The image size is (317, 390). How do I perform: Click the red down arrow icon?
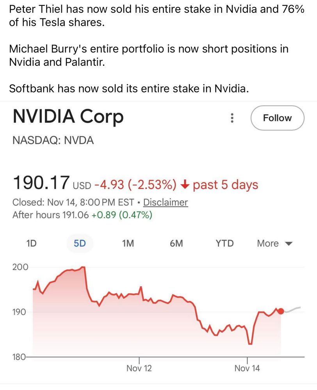(186, 184)
